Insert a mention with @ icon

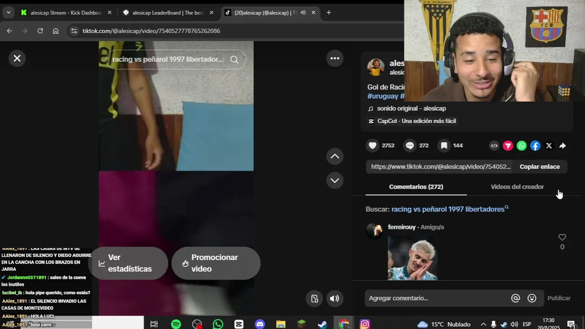pos(515,298)
